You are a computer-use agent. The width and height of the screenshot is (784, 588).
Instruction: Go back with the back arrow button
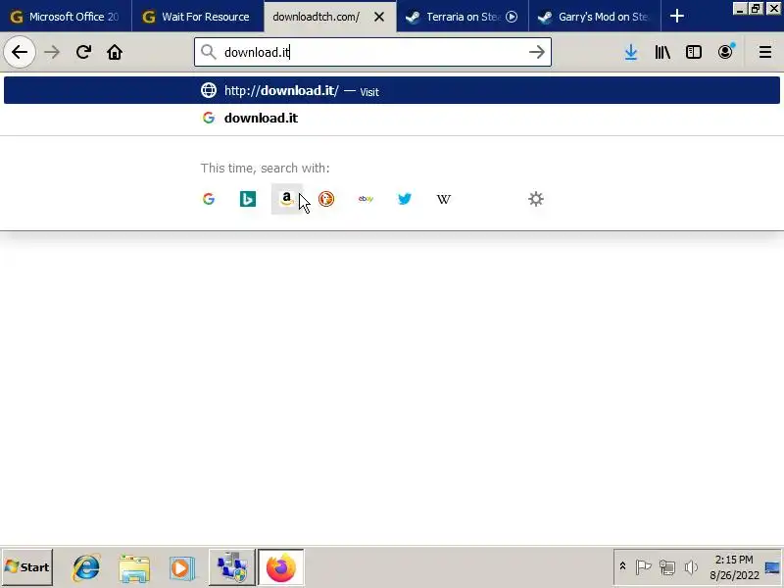[20, 52]
